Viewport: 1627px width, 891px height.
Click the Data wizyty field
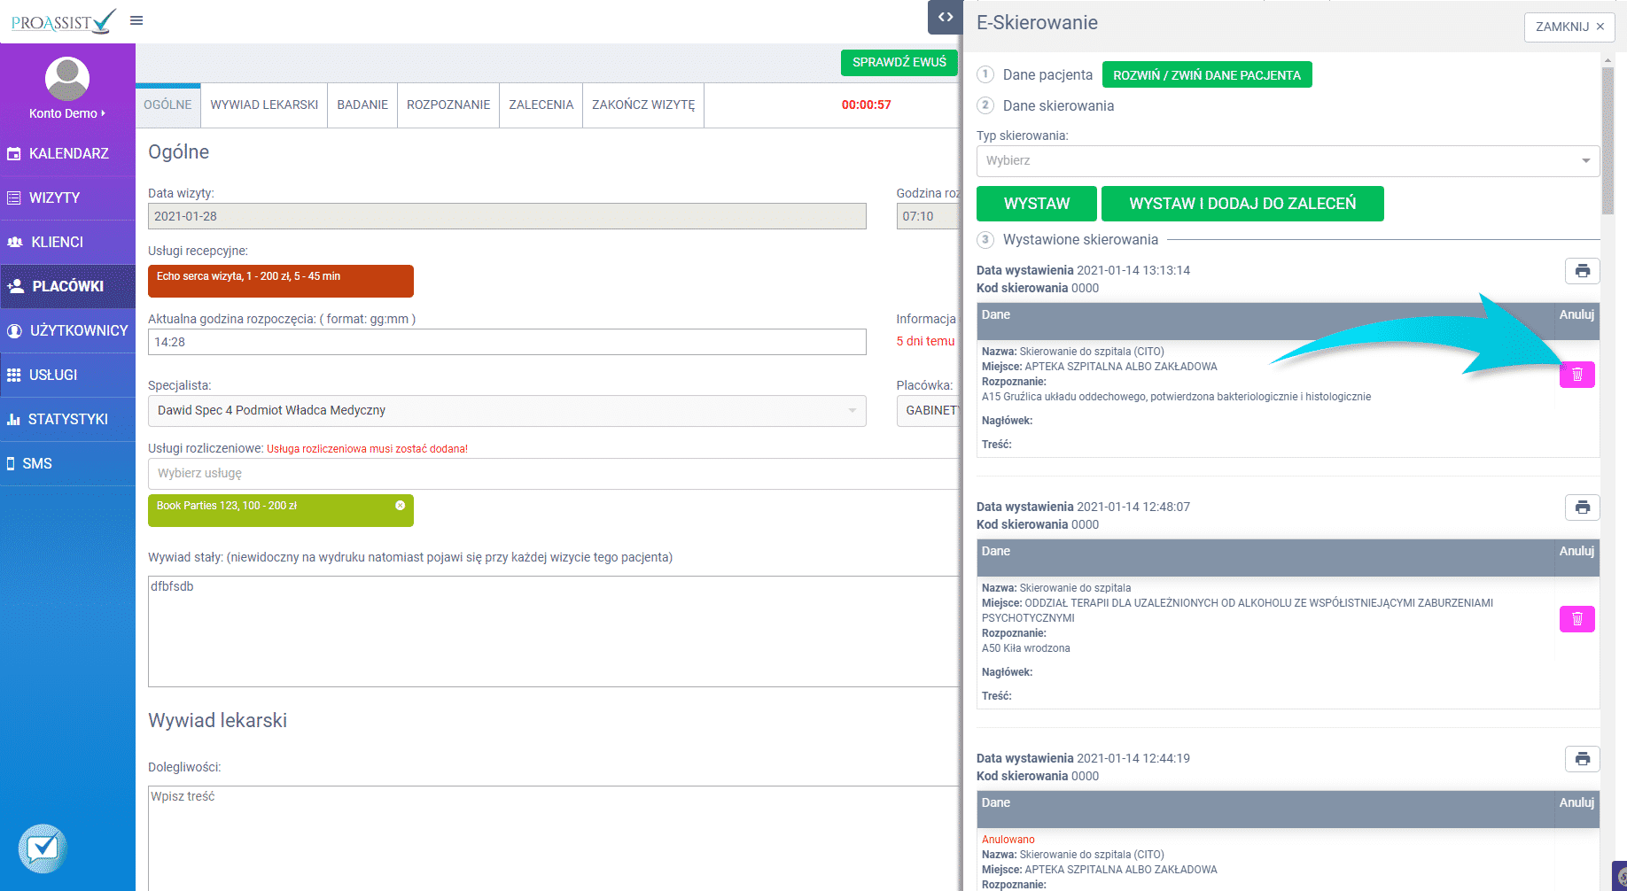coord(507,216)
